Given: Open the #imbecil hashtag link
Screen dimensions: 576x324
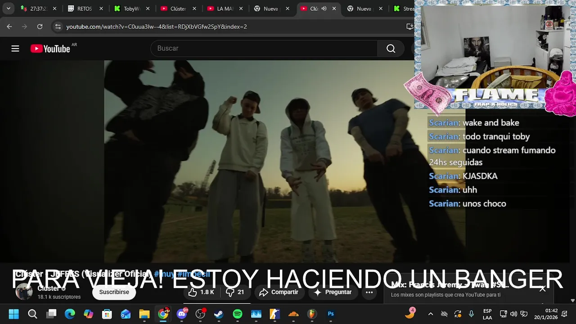Looking at the screenshot, I should pos(193,274).
